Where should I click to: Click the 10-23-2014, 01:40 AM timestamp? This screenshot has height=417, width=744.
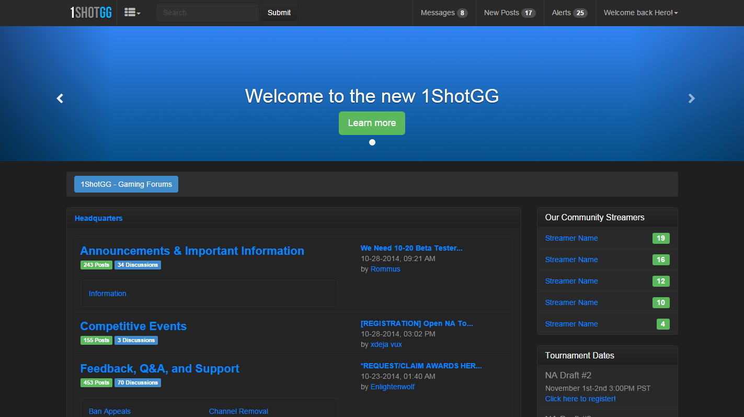coord(398,376)
